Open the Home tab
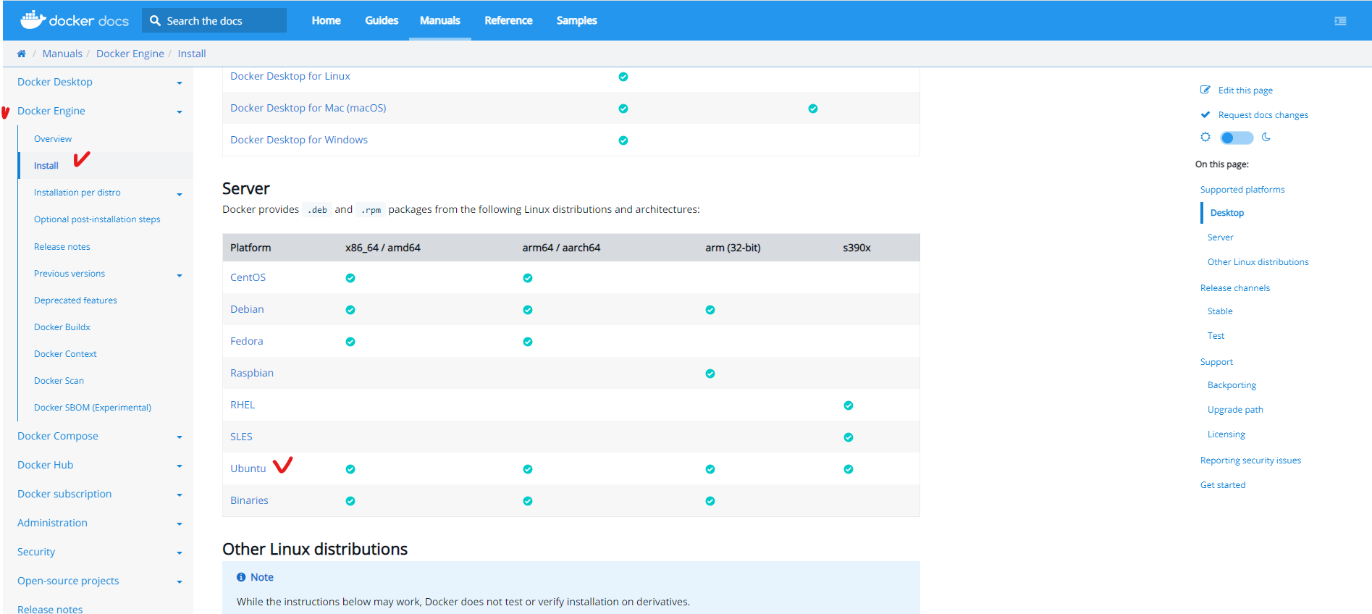The width and height of the screenshot is (1372, 614). point(327,20)
